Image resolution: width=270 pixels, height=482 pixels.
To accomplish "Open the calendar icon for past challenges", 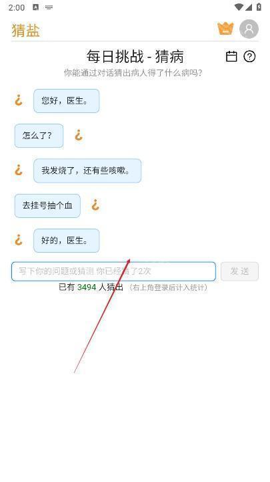I will pos(231,57).
